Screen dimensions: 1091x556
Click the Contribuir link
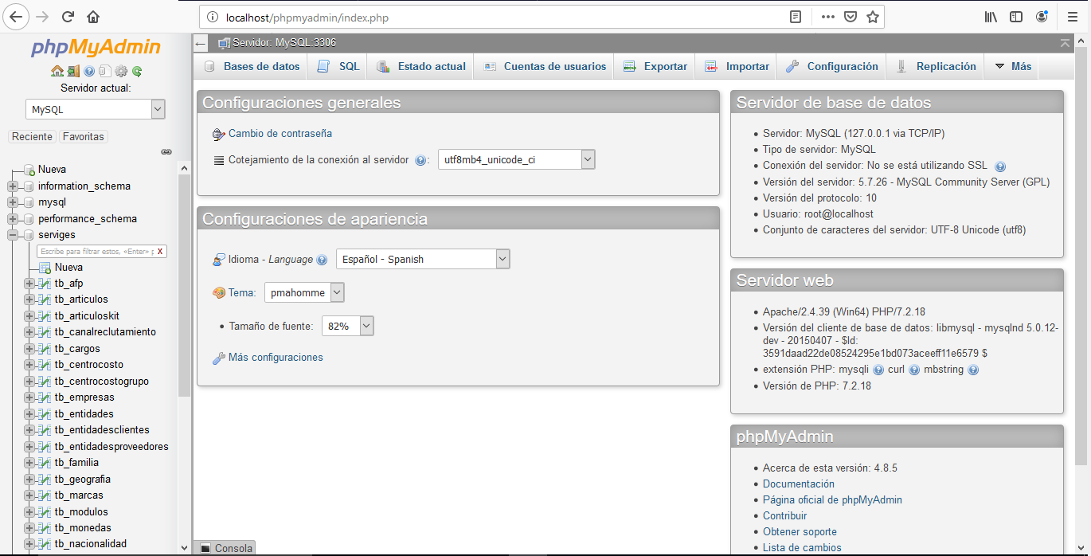tap(785, 516)
